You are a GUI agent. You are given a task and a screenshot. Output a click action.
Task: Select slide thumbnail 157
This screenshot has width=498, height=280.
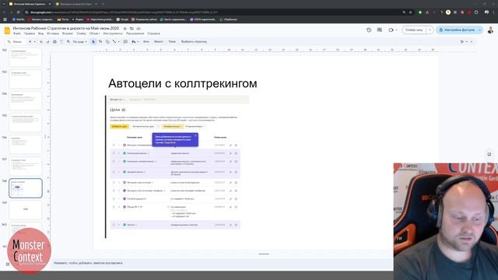[26, 166]
